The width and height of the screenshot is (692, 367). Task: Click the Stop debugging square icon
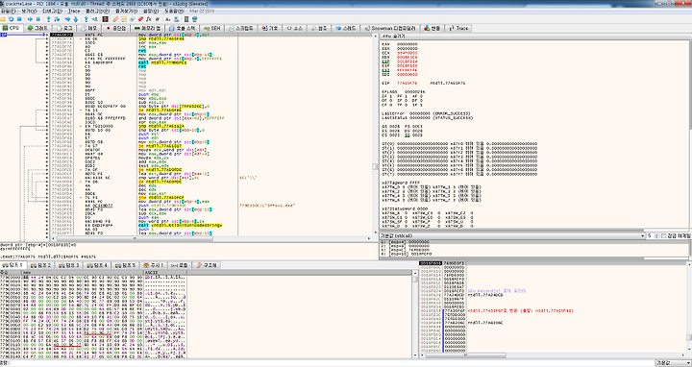(19, 19)
